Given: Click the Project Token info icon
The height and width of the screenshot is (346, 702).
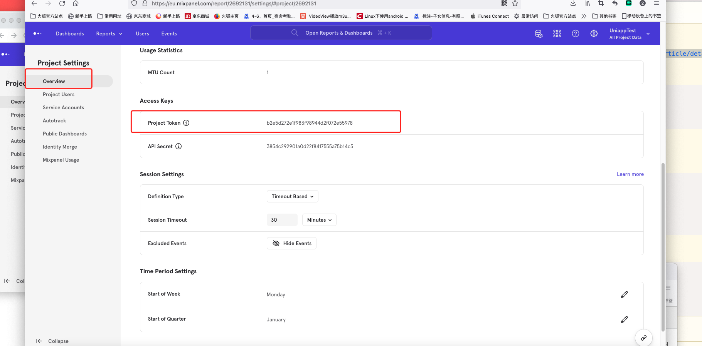Looking at the screenshot, I should tap(186, 123).
